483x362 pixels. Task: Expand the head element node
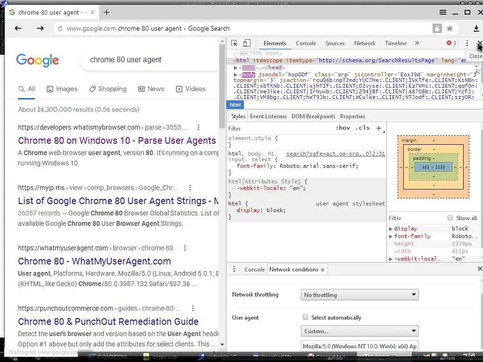click(235, 68)
